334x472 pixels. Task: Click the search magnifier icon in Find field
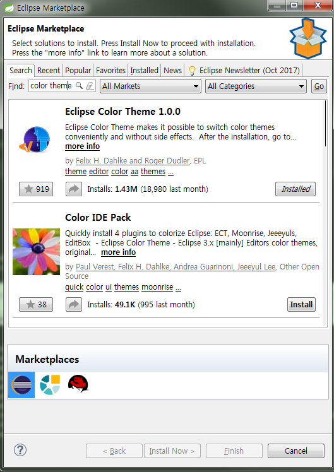click(79, 86)
